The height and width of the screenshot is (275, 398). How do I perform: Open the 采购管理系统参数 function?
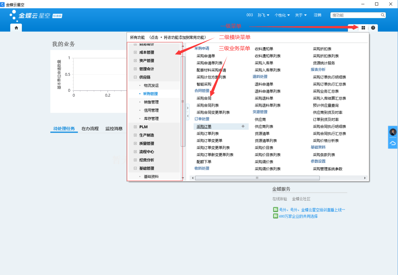[328, 169]
